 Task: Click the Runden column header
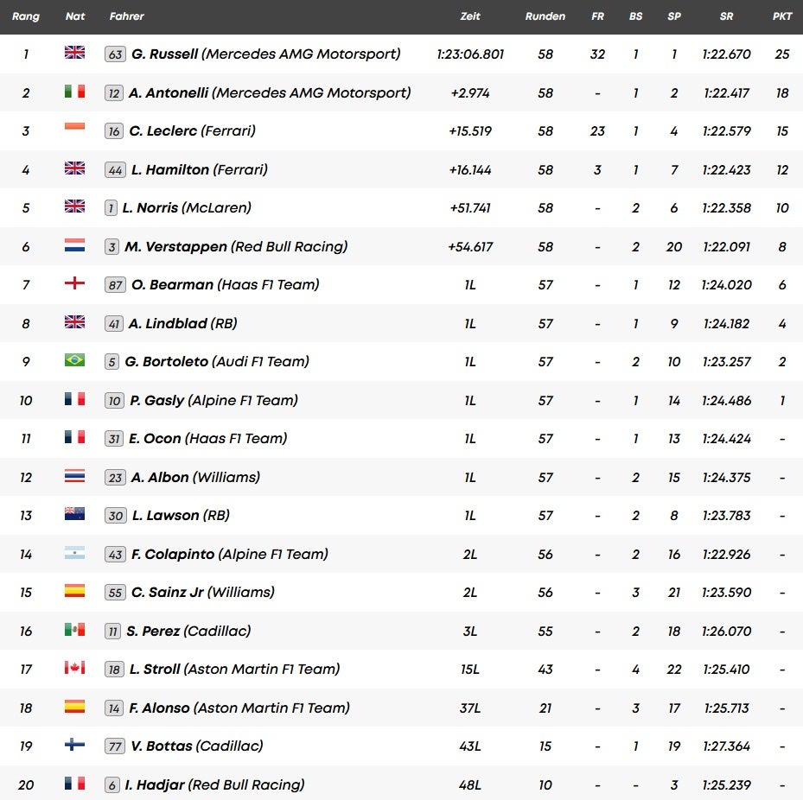[x=545, y=16]
